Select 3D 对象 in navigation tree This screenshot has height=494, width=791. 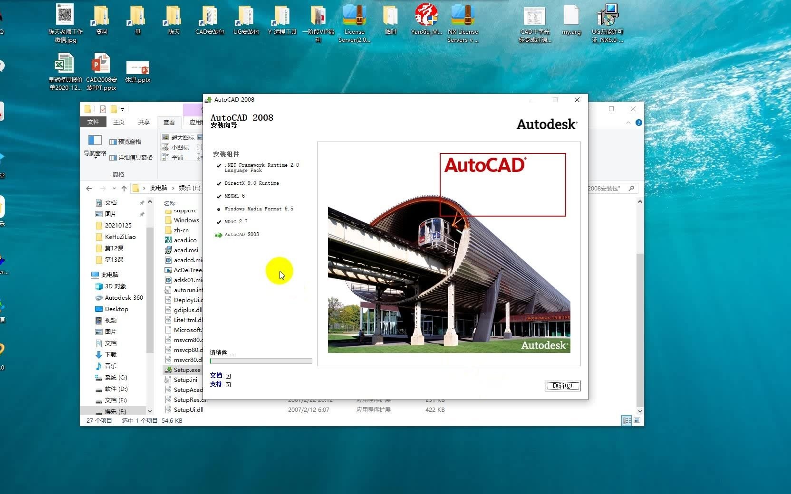[x=111, y=286]
